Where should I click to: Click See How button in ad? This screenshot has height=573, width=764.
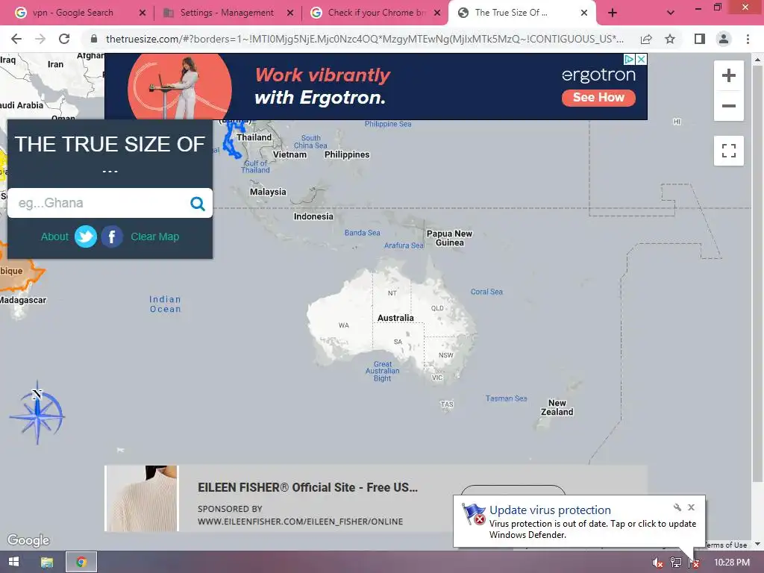click(598, 98)
